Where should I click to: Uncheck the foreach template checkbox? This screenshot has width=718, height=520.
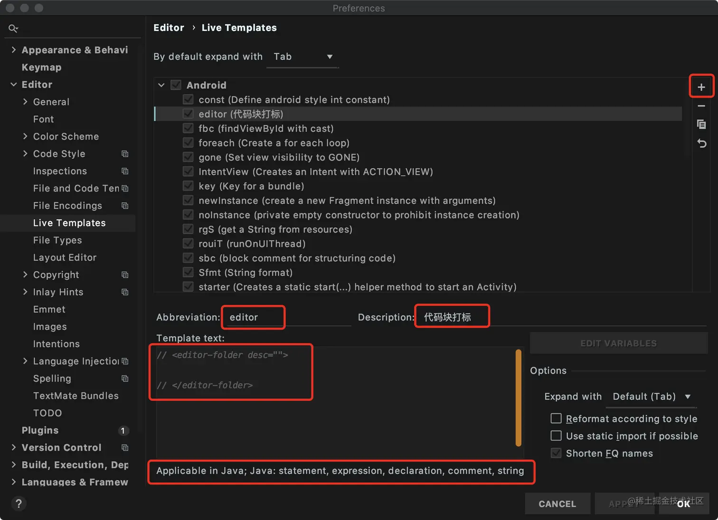(x=188, y=143)
